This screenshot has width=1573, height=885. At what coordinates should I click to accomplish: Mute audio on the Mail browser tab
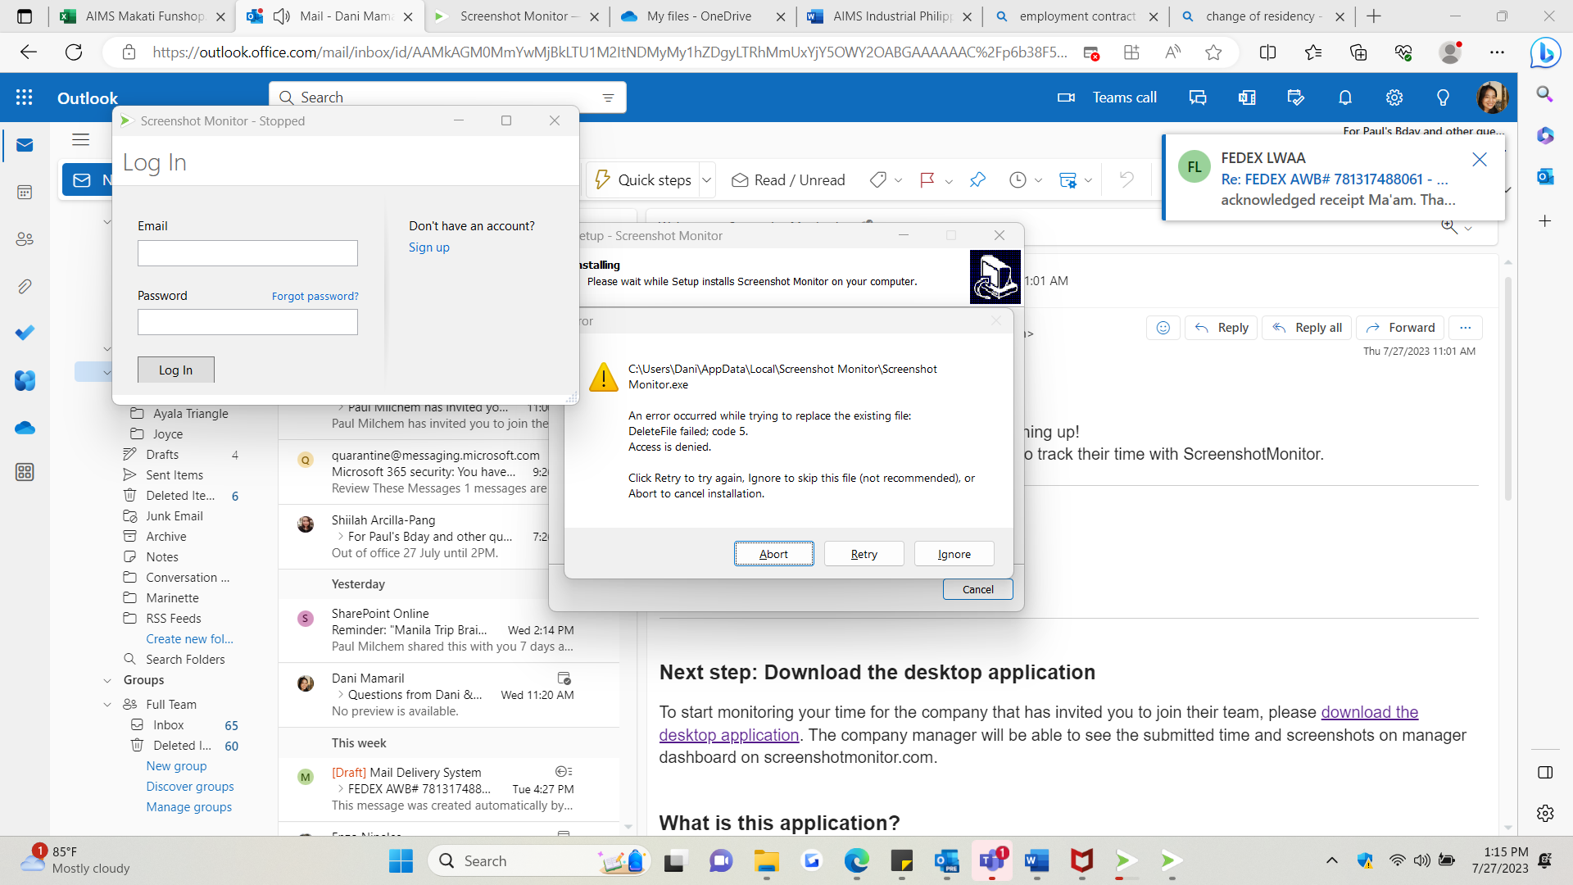(283, 16)
